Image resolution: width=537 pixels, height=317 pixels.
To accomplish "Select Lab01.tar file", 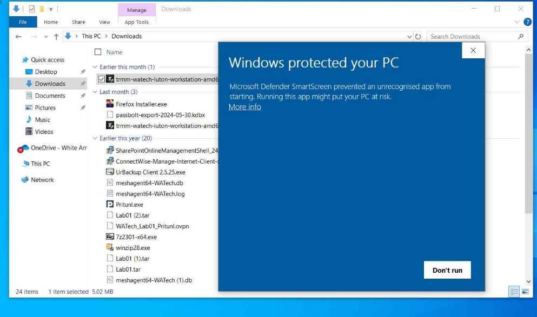I will pyautogui.click(x=128, y=269).
